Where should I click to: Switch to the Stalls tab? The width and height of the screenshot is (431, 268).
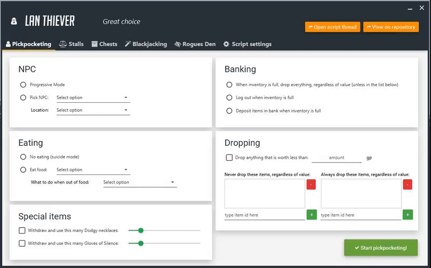[x=71, y=44]
